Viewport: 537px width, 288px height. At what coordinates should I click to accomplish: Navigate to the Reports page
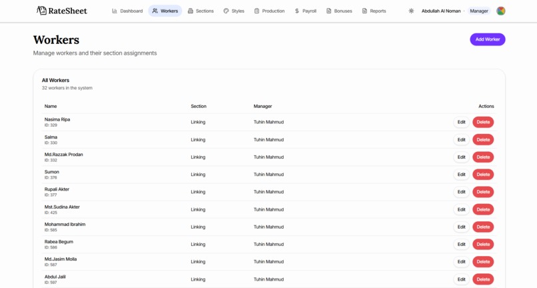(374, 11)
